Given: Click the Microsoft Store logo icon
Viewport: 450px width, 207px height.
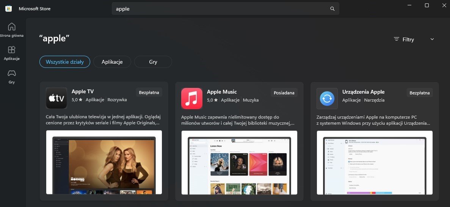Looking at the screenshot, I should tap(9, 9).
